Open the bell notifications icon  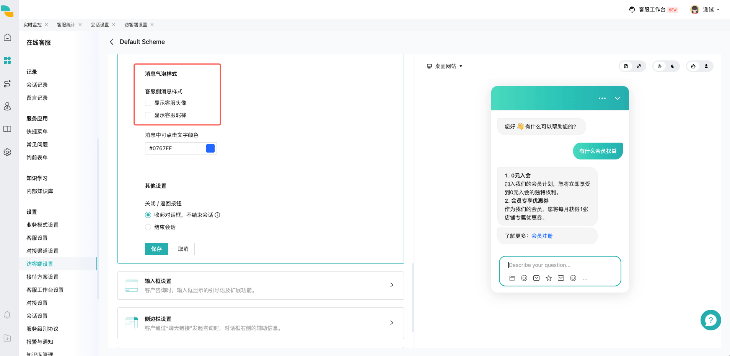(x=7, y=315)
